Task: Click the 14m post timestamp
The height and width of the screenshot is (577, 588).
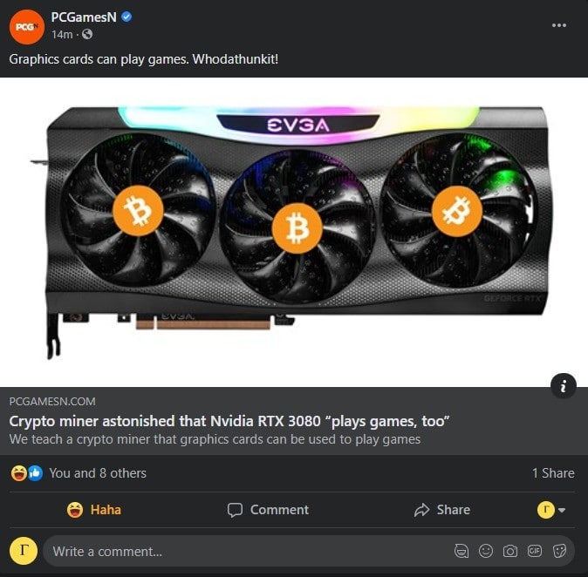Action: pyautogui.click(x=62, y=35)
